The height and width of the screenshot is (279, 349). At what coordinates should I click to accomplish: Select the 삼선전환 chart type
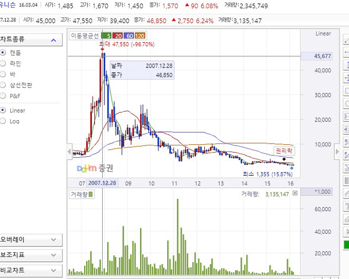tap(3, 85)
